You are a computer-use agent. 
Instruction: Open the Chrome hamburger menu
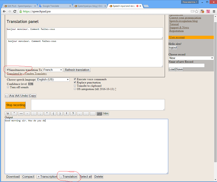[x=214, y=12]
